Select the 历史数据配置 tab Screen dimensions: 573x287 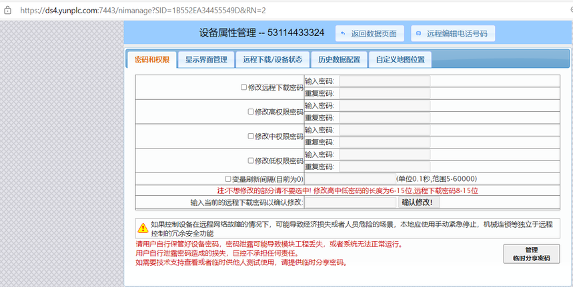[x=339, y=60]
